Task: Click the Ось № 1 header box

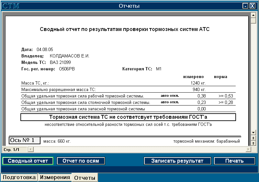Action: [x=25, y=140]
